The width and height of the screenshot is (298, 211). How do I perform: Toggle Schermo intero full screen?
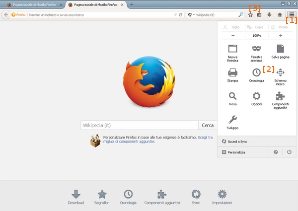point(280,77)
